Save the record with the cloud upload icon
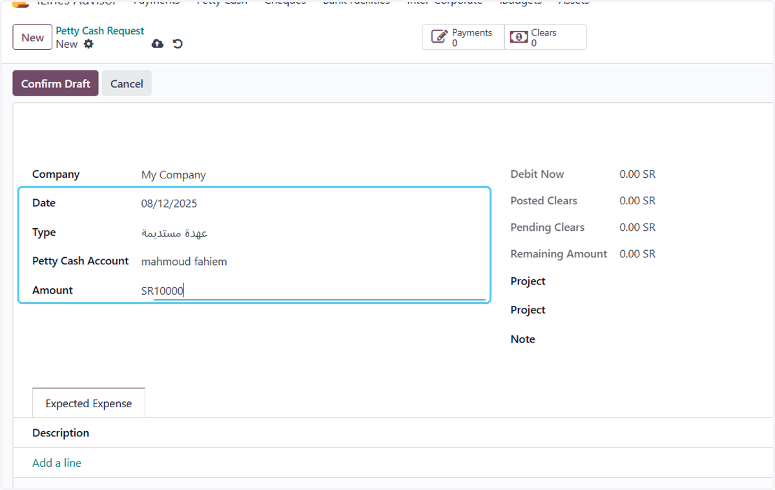 click(157, 44)
